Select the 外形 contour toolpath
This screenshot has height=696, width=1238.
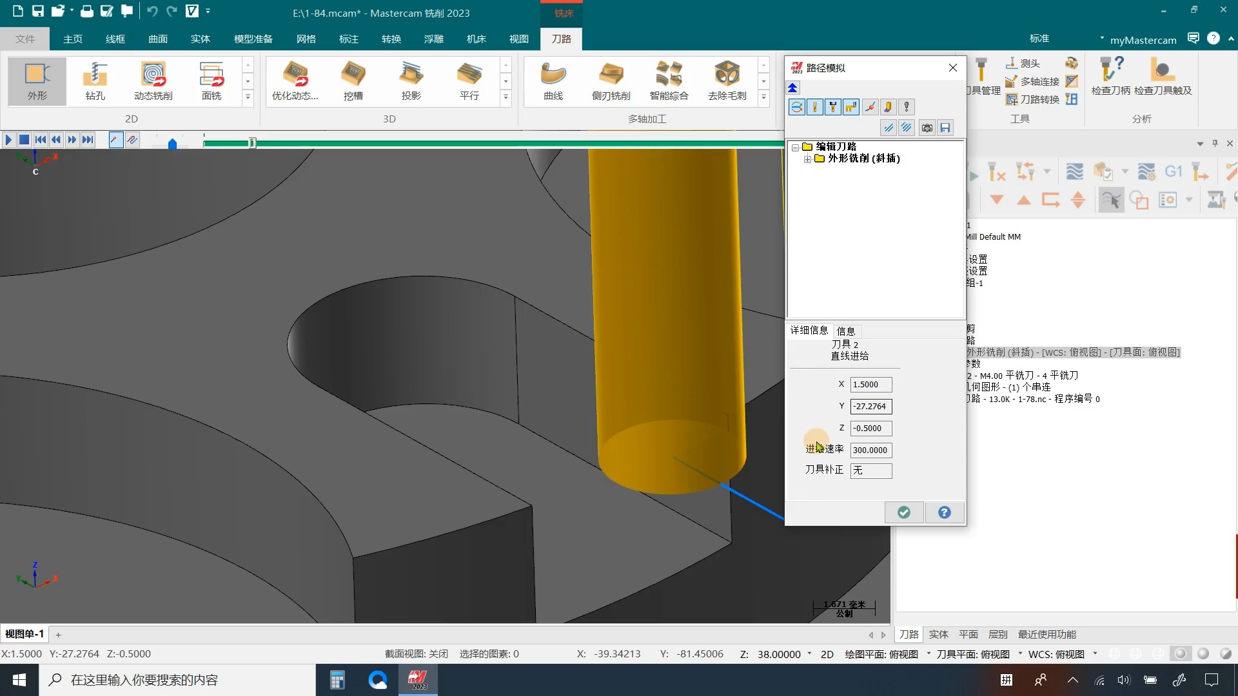coord(37,81)
